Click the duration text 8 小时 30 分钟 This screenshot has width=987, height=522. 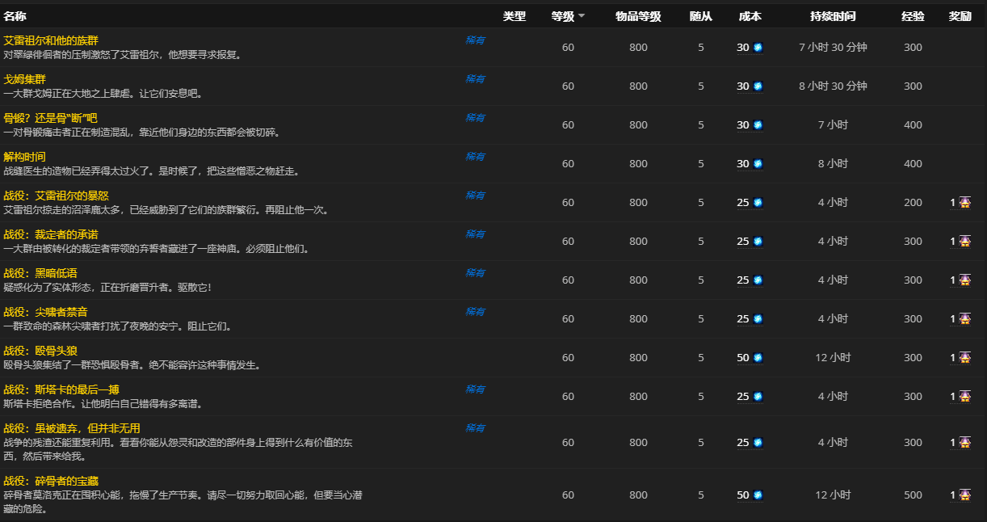point(833,86)
